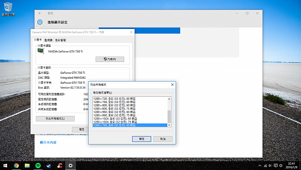Select the 1280 x 1024 75 Hz mode
This screenshot has width=301, height=170.
tap(130, 122)
